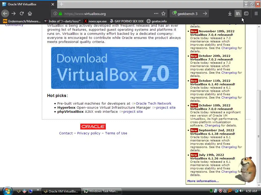Go back using the browser back arrow
261x195 pixels.
pos(5,14)
